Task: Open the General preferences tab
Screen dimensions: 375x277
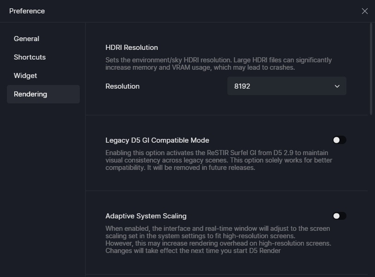Action: (26, 39)
